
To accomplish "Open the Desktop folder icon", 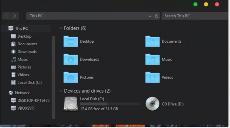I will (71, 41).
